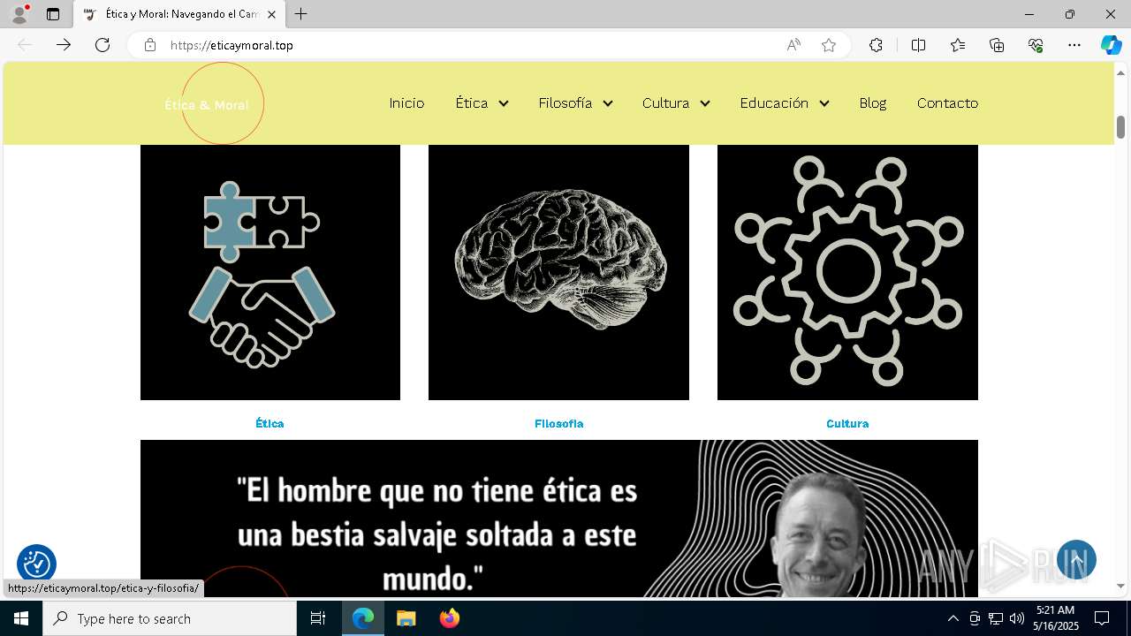This screenshot has height=636, width=1131.
Task: Click scrollbar down arrow
Action: pos(1120,586)
